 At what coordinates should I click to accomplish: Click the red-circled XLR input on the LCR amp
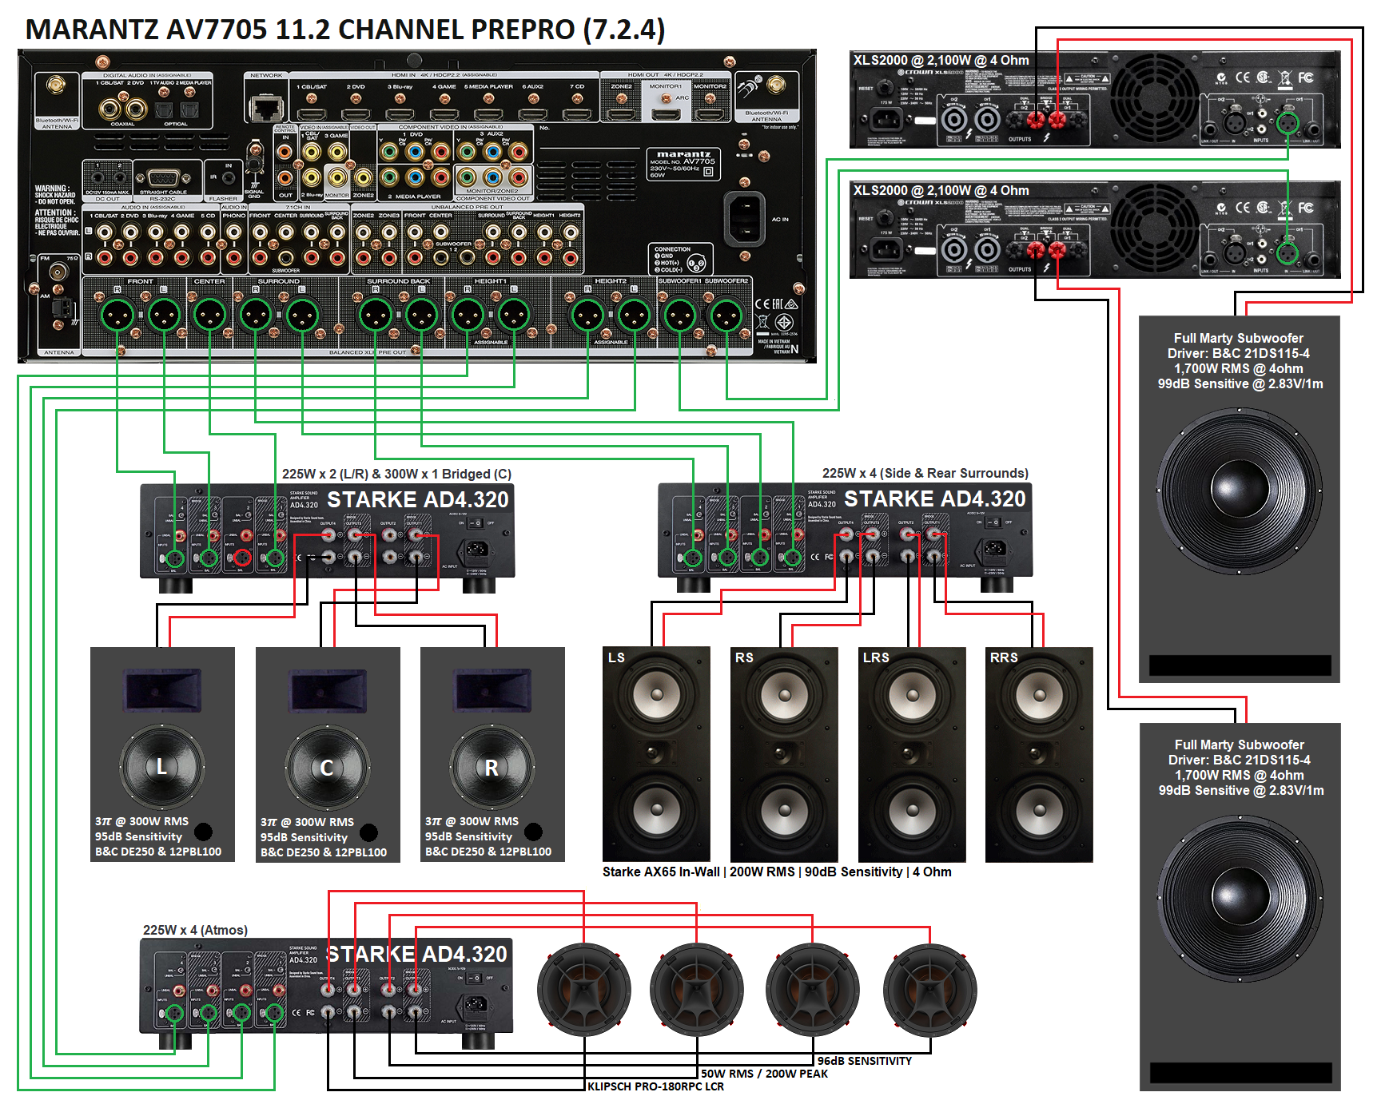click(x=242, y=558)
